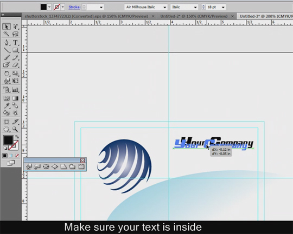Select the Paintbrush tool
This screenshot has width=293, height=234.
pos(7,57)
